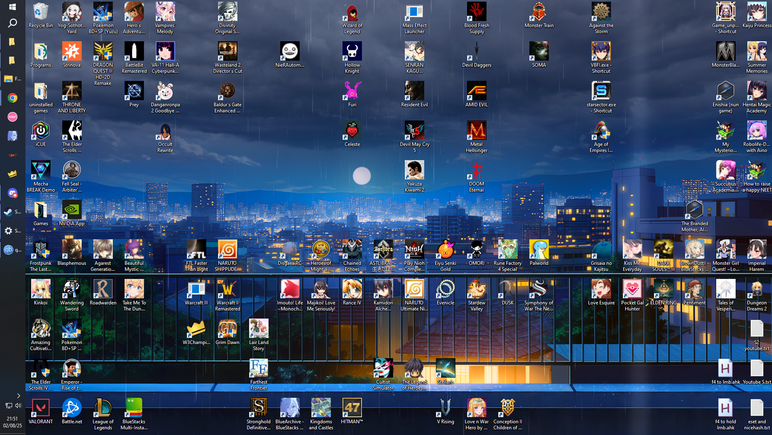Click the f4 to lmb.ahk script
Viewport: 772px width, 435px height.
[725, 372]
